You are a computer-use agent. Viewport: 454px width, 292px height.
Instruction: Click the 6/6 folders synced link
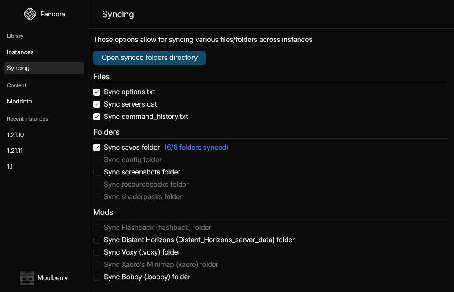[196, 147]
